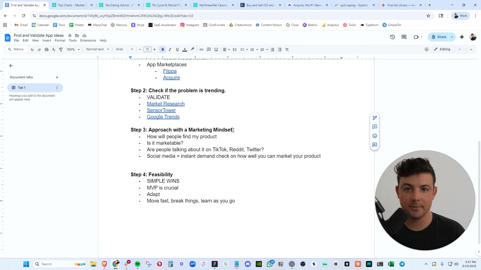Select the paint format tool
This screenshot has width=481, height=270.
point(61,49)
